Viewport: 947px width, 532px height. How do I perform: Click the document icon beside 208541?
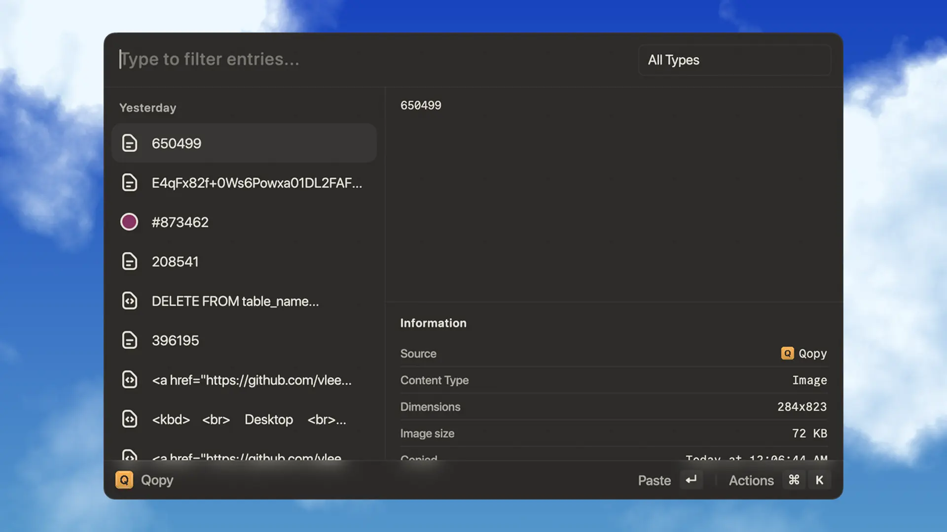tap(129, 262)
